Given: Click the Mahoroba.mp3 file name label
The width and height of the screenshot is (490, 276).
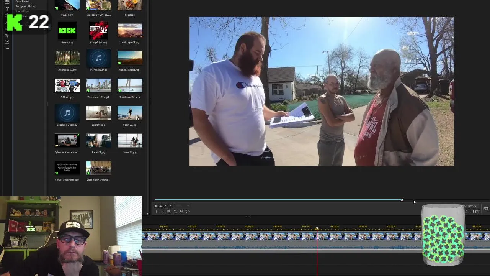Looking at the screenshot, I should click(x=98, y=70).
